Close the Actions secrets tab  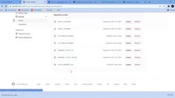[45, 2]
